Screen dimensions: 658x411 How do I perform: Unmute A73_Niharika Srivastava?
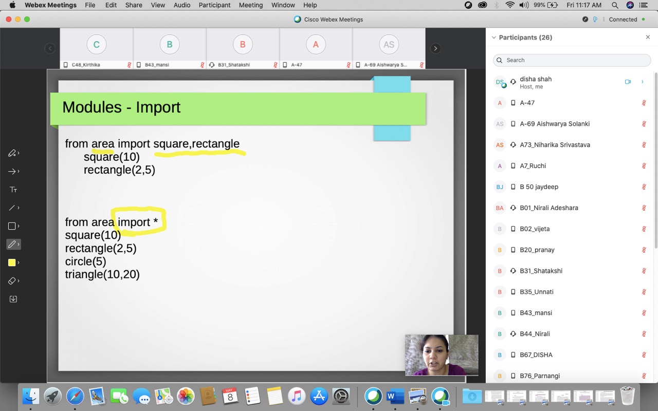[644, 145]
